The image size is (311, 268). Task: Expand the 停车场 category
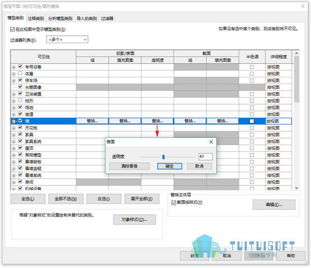point(13,81)
